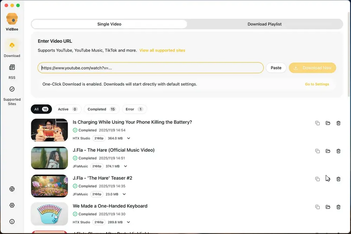Delete the phone battery charging video entry

point(338,123)
